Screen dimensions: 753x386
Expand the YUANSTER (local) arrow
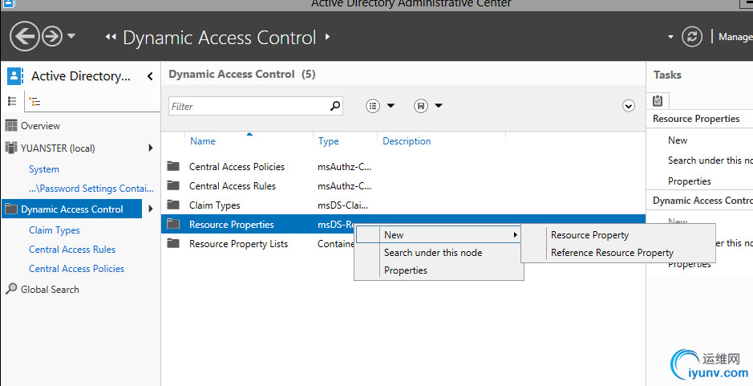point(151,148)
